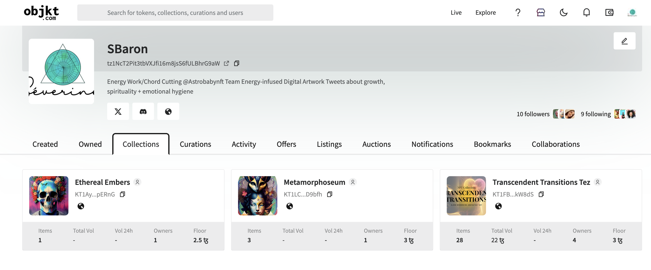This screenshot has width=651, height=270.
Task: Copy the SBaron wallet address
Action: click(236, 63)
